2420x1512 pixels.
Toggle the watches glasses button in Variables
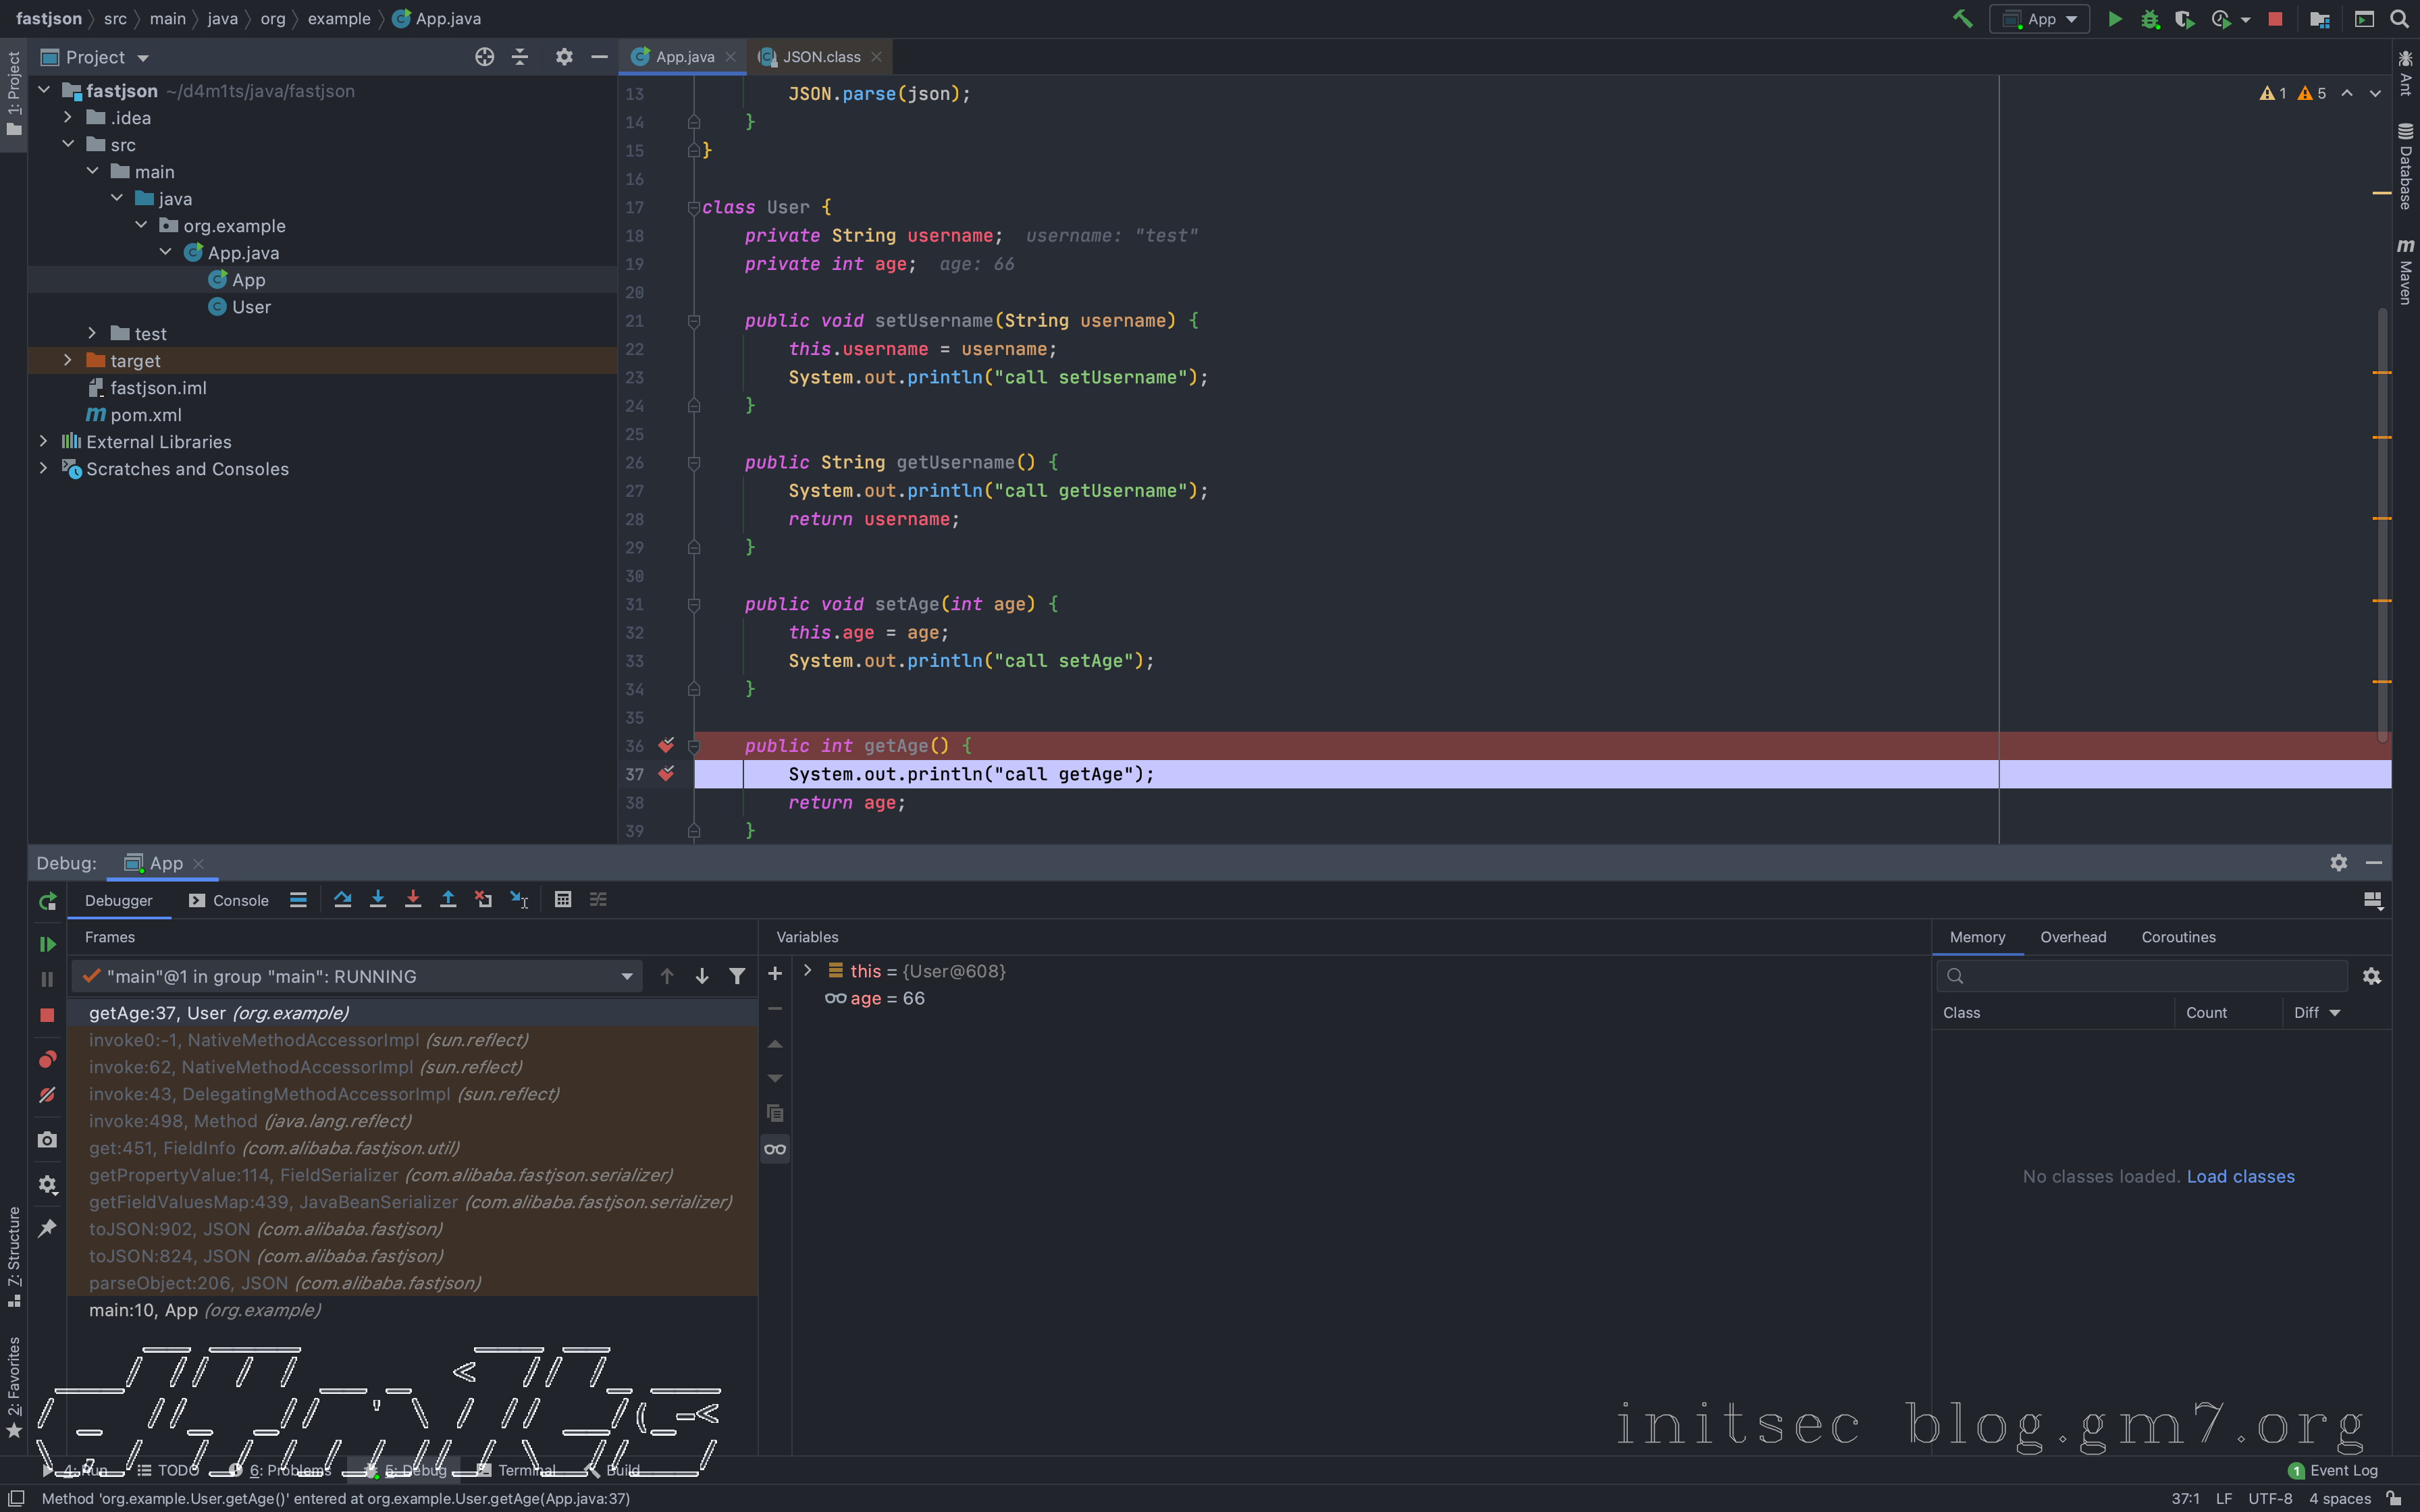[775, 1149]
